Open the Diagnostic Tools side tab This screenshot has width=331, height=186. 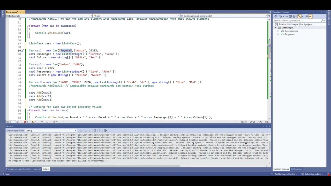(x=329, y=18)
